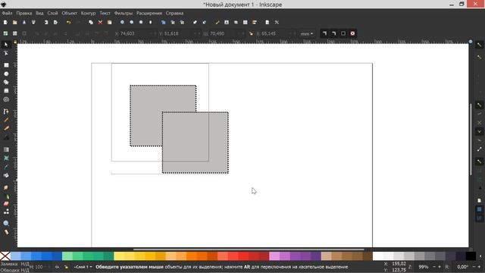The image size is (485, 273).
Task: Select the Rectangle tool
Action: point(6,65)
